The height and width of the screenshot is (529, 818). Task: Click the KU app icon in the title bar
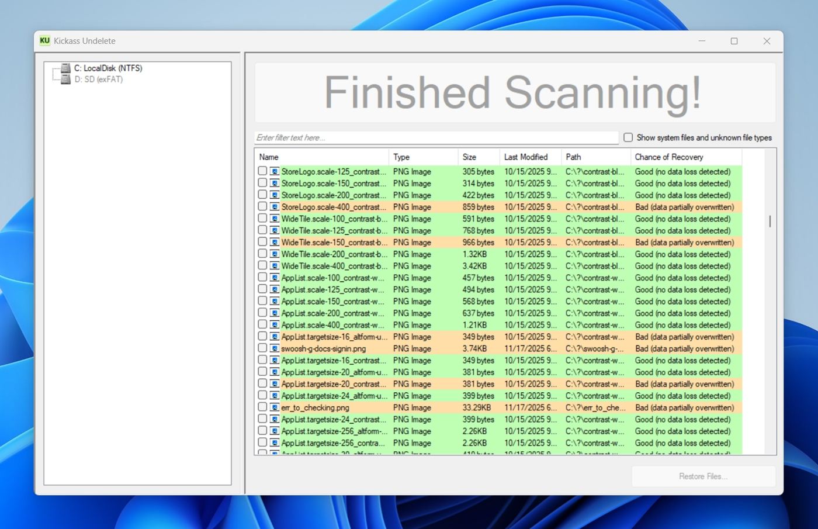pos(44,41)
